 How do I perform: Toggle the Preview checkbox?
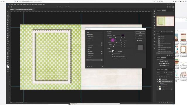(x=138, y=41)
